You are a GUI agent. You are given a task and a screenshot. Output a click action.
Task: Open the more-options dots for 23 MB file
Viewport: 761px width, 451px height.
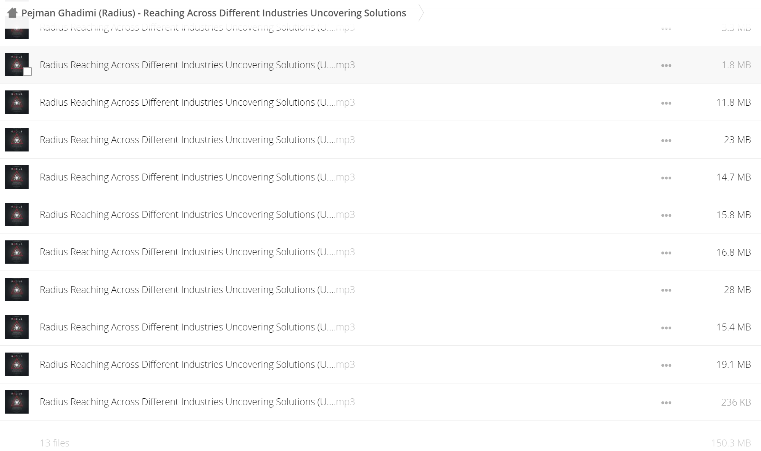coord(666,140)
